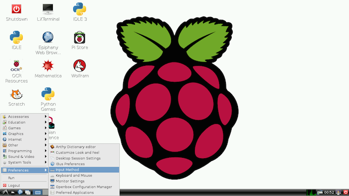Screen dimensions: 349x196
Task: Click the screen lock tray icon
Action: pos(338,193)
